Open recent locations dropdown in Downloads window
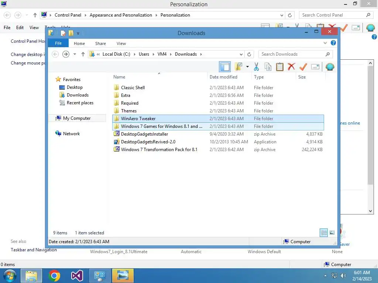The width and height of the screenshot is (378, 283). tap(75, 54)
